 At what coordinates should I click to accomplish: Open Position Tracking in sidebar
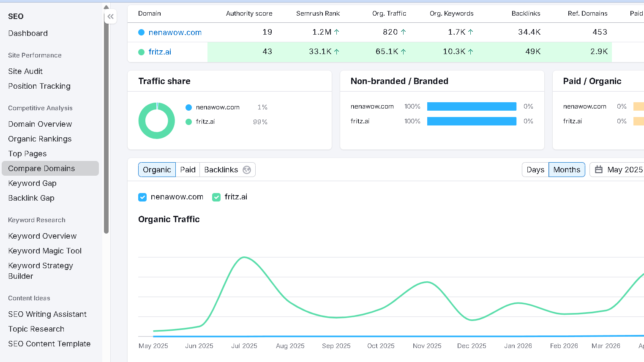pos(39,86)
